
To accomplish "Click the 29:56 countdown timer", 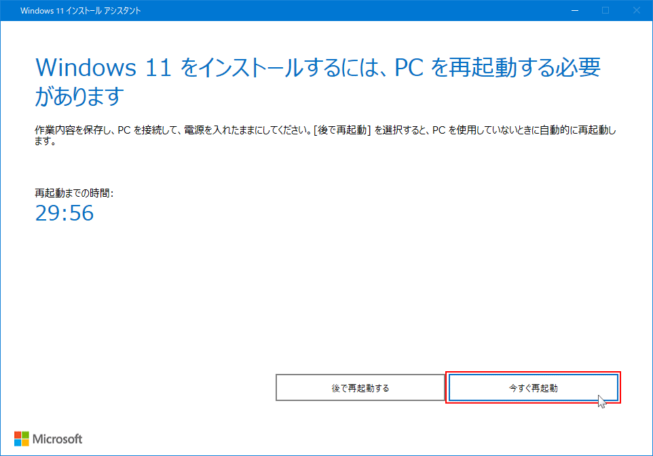I will coord(64,214).
